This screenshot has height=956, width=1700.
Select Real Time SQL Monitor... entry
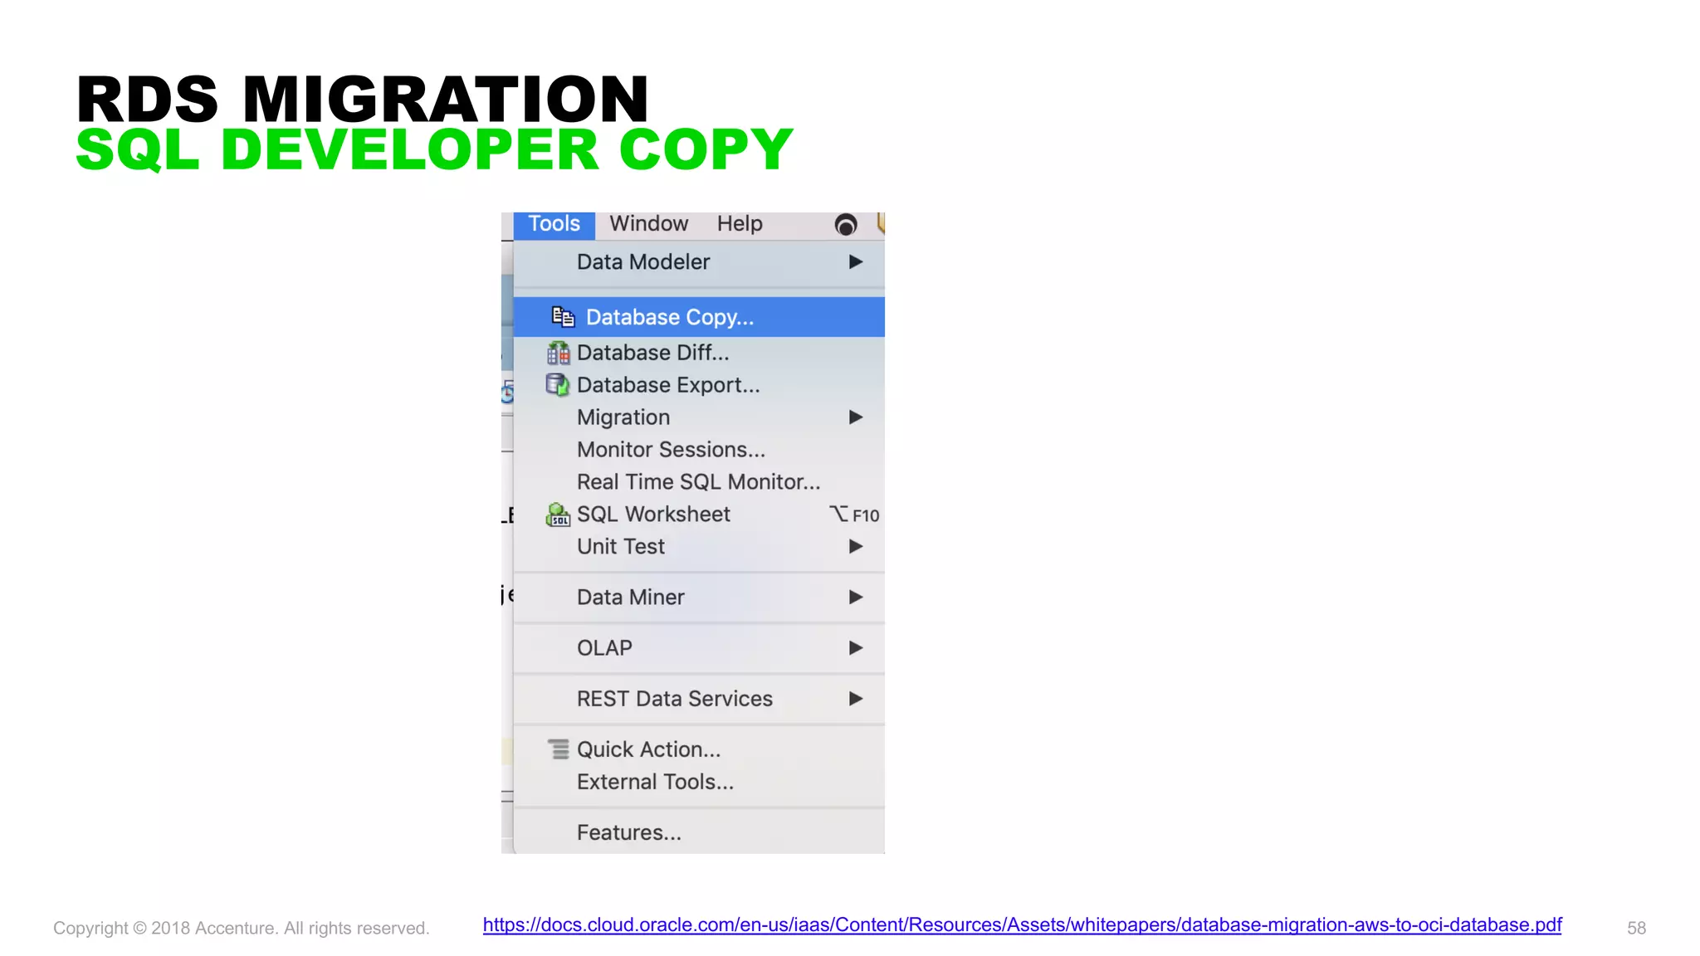(699, 482)
